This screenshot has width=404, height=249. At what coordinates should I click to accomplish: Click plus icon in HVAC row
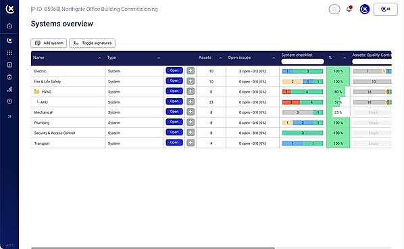pos(191,91)
